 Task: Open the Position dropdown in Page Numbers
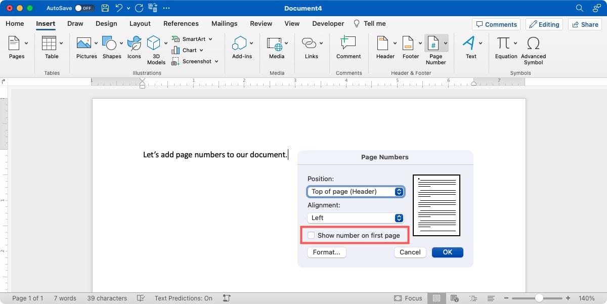coord(356,192)
